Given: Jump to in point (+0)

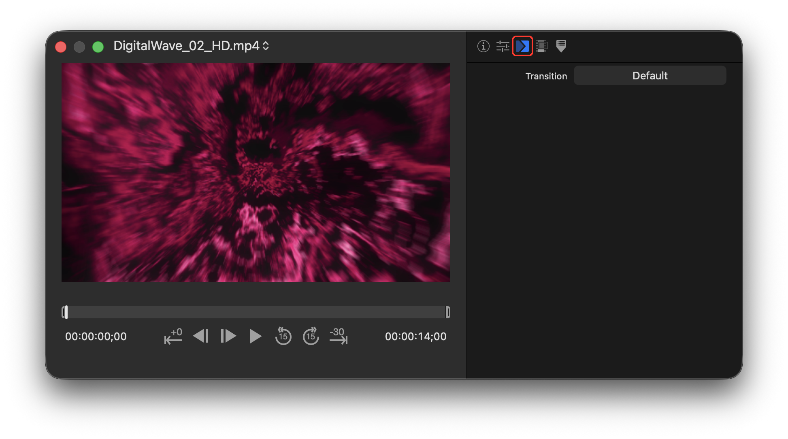Looking at the screenshot, I should (x=173, y=336).
